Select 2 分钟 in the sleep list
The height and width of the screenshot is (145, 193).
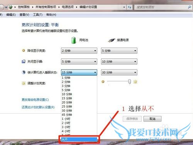79,82
